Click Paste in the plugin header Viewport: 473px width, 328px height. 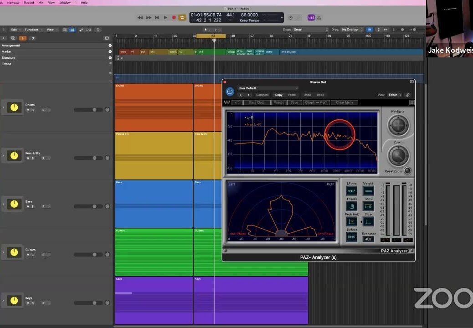pyautogui.click(x=292, y=95)
